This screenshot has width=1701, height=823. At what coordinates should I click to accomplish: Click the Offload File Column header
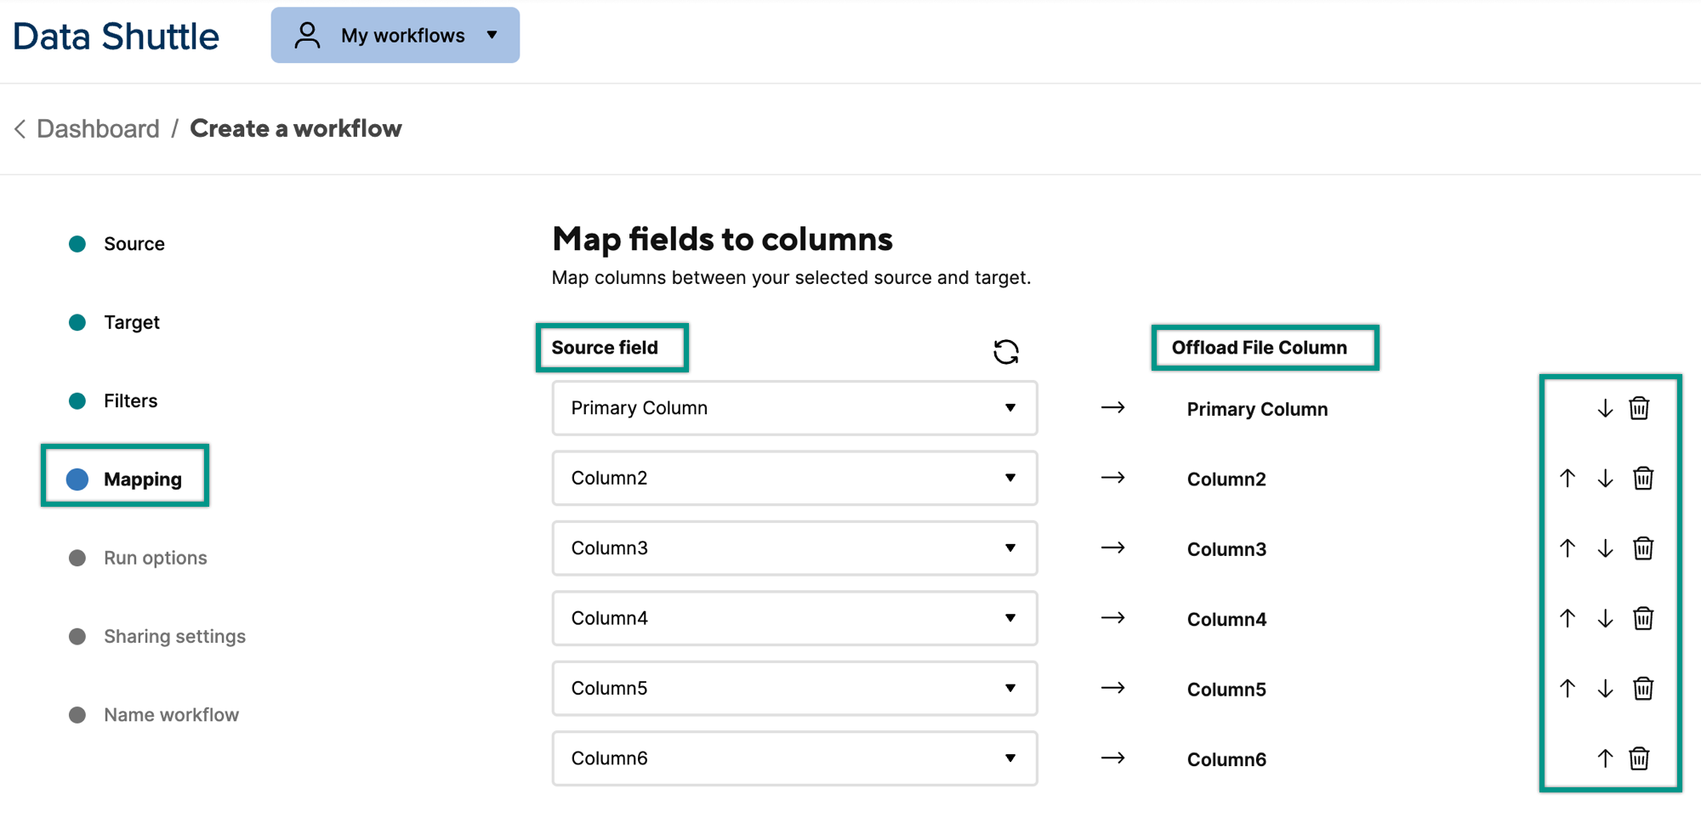[x=1259, y=347]
